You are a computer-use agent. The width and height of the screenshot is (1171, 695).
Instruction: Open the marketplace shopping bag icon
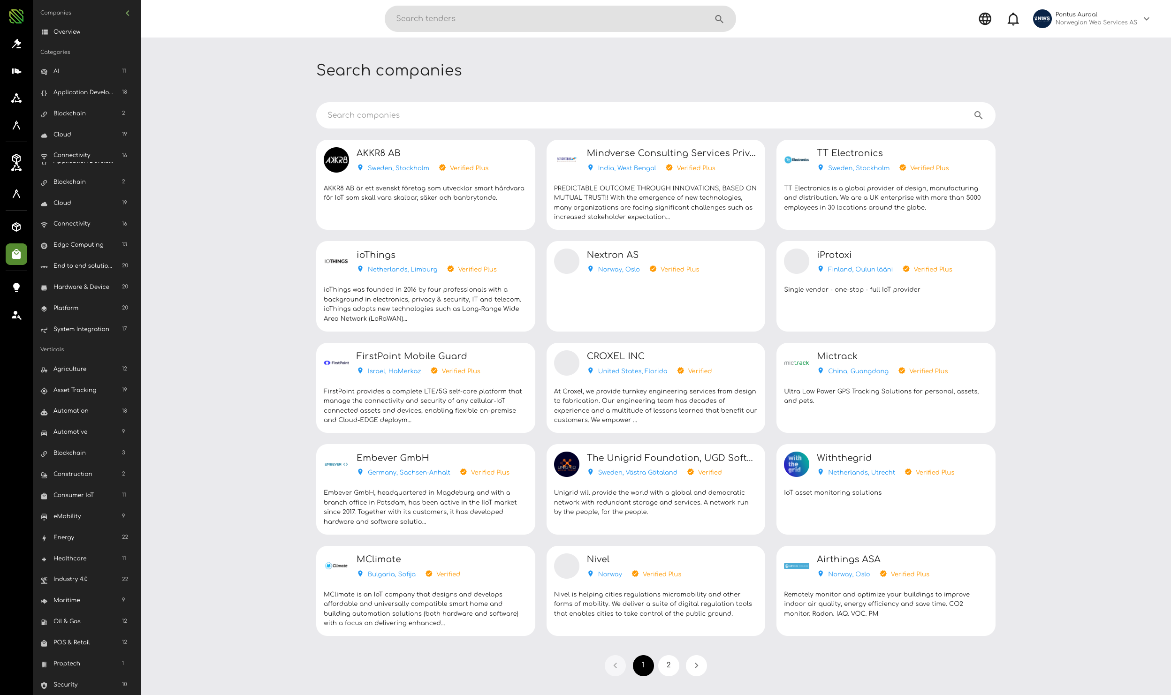point(16,254)
